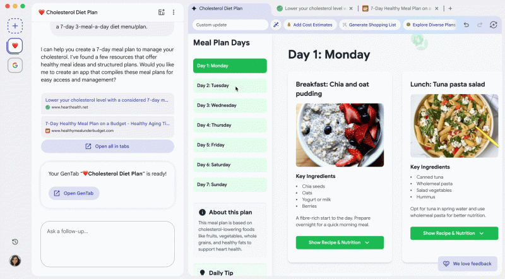The height and width of the screenshot is (279, 505).
Task: Switch to Lower your cholesterol level tab
Action: point(316,9)
